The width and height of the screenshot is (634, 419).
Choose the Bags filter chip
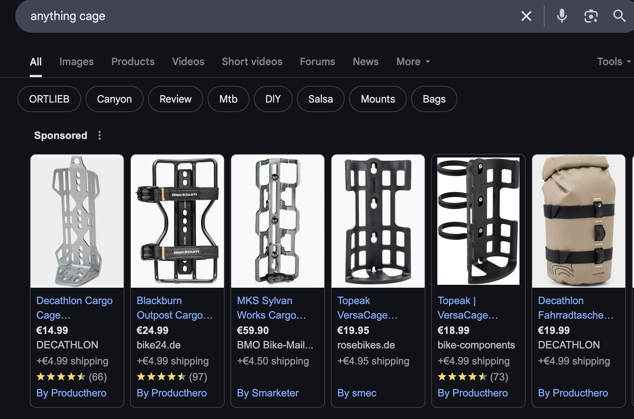pyautogui.click(x=434, y=99)
